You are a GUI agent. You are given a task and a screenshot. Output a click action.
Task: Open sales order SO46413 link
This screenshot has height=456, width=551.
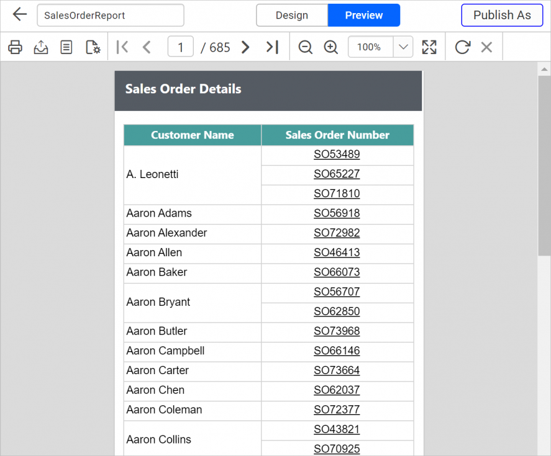(x=337, y=253)
